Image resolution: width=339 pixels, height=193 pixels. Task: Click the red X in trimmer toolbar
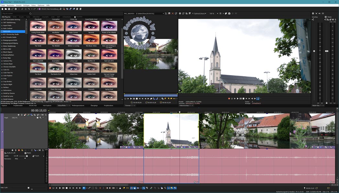coord(173,14)
